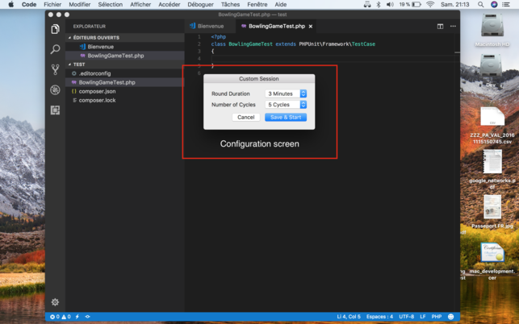Select Bienvenue in open editors list
Image resolution: width=519 pixels, height=324 pixels.
point(125,47)
